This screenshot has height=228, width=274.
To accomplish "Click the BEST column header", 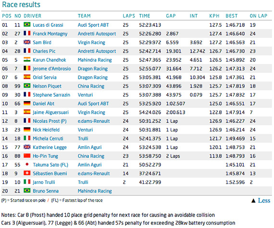I will point(232,16).
